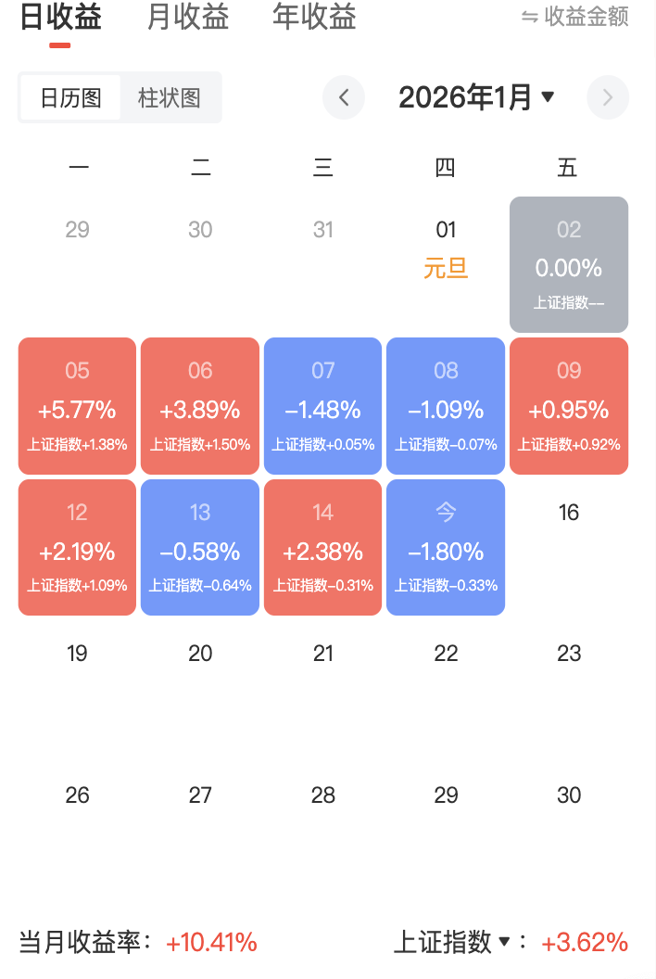Click the 01 元旦 holiday date

point(446,248)
